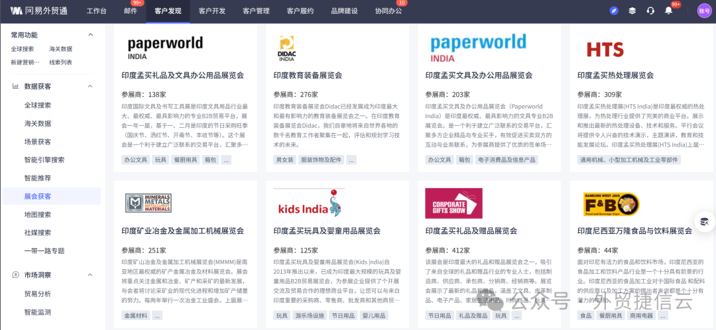
Task: Open the 线索列表 shortcut
Action: click(61, 62)
